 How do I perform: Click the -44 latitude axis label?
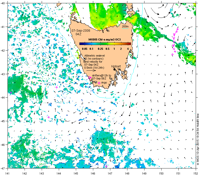click(x=3, y=98)
